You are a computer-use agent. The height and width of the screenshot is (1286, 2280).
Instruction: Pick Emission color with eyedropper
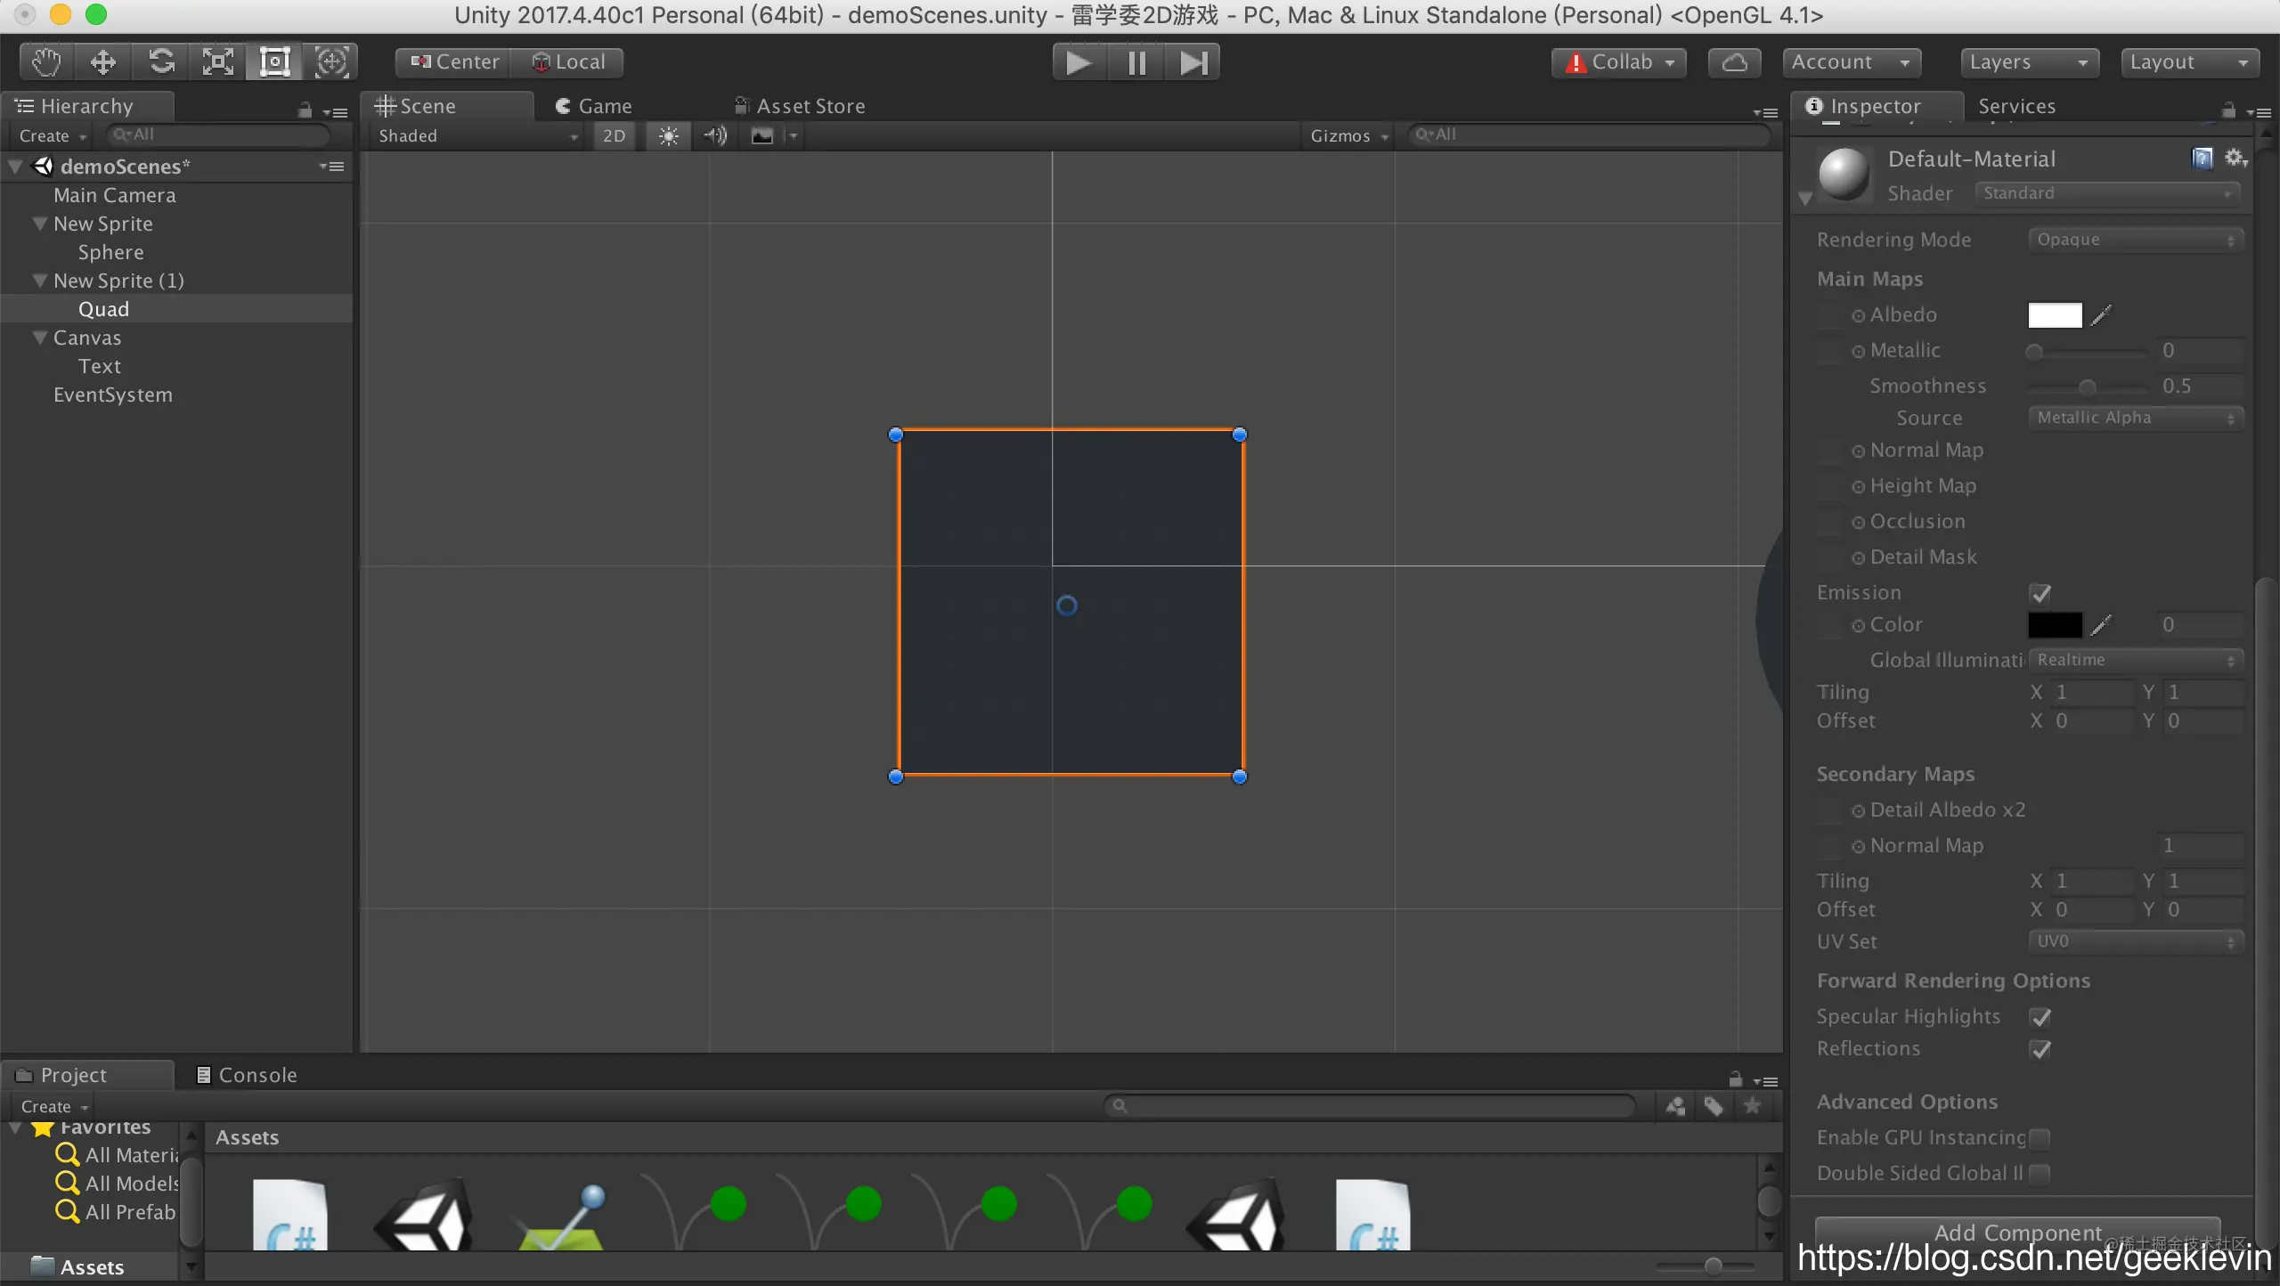(x=2101, y=625)
